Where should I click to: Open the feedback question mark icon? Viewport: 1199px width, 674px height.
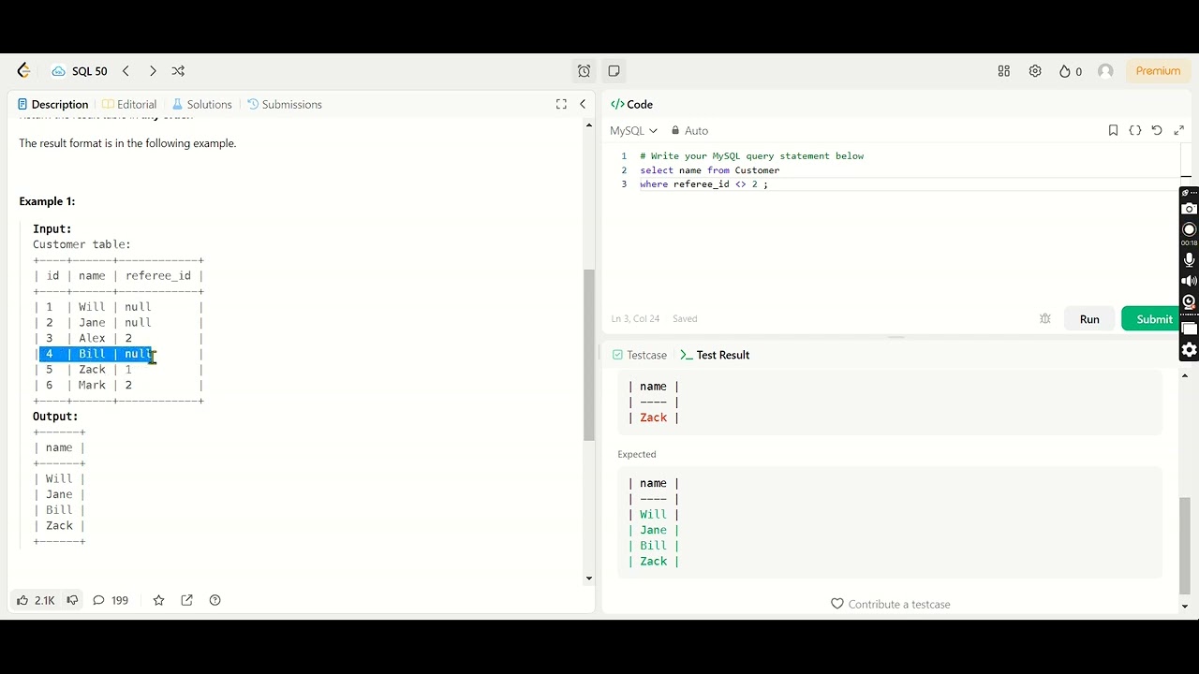click(215, 600)
